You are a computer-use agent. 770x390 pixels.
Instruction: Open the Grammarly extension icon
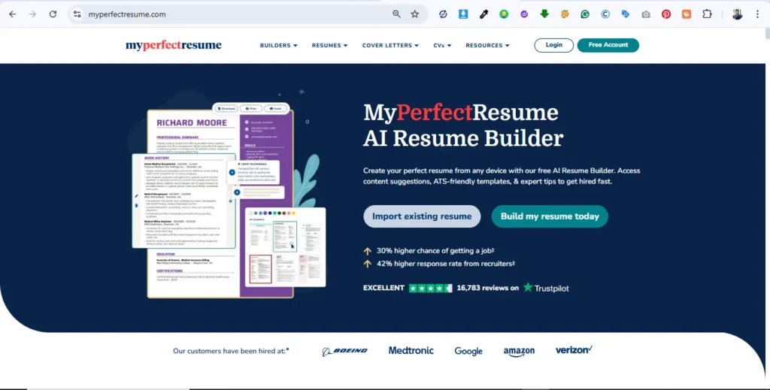pos(585,14)
